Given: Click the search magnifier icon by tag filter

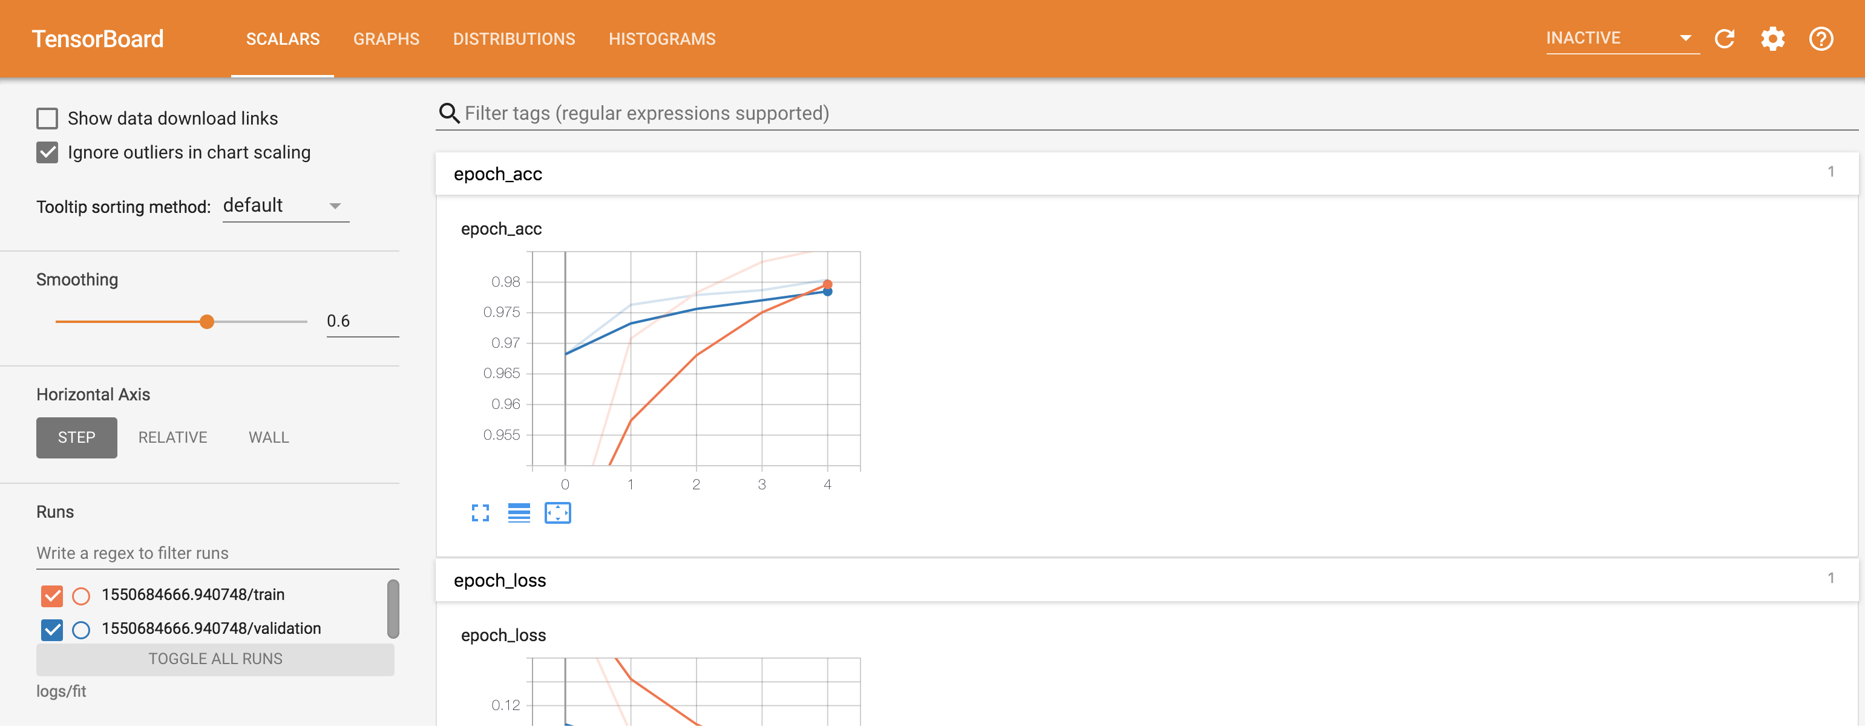Looking at the screenshot, I should (x=450, y=114).
